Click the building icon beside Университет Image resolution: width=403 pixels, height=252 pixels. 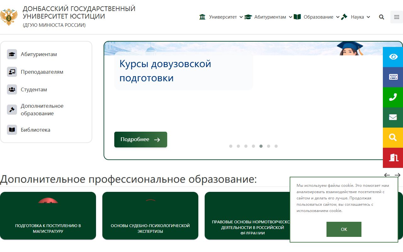tap(202, 17)
